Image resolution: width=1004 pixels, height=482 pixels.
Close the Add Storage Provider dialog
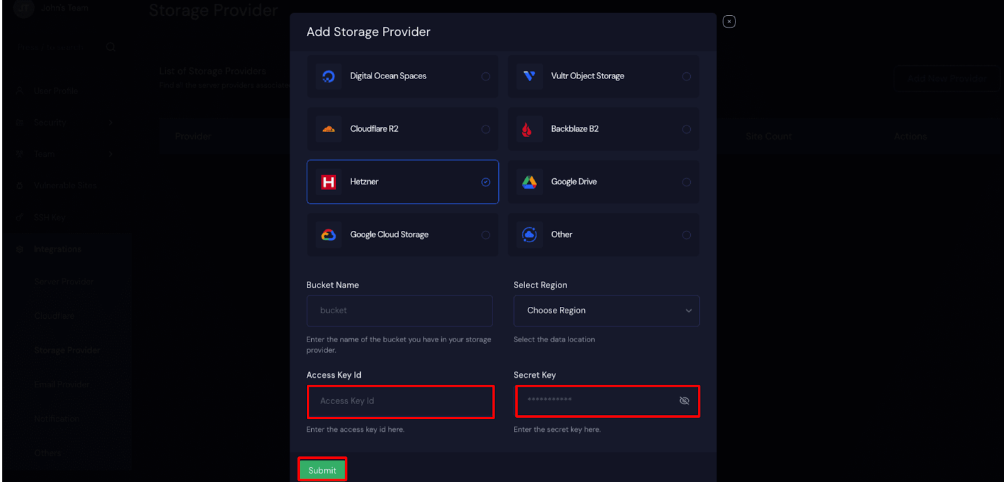coord(729,21)
